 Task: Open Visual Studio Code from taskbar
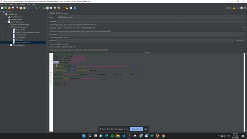coord(123,136)
